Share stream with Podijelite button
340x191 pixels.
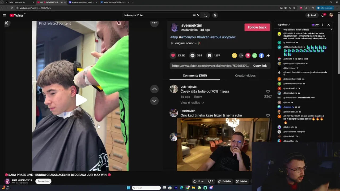click(224, 181)
